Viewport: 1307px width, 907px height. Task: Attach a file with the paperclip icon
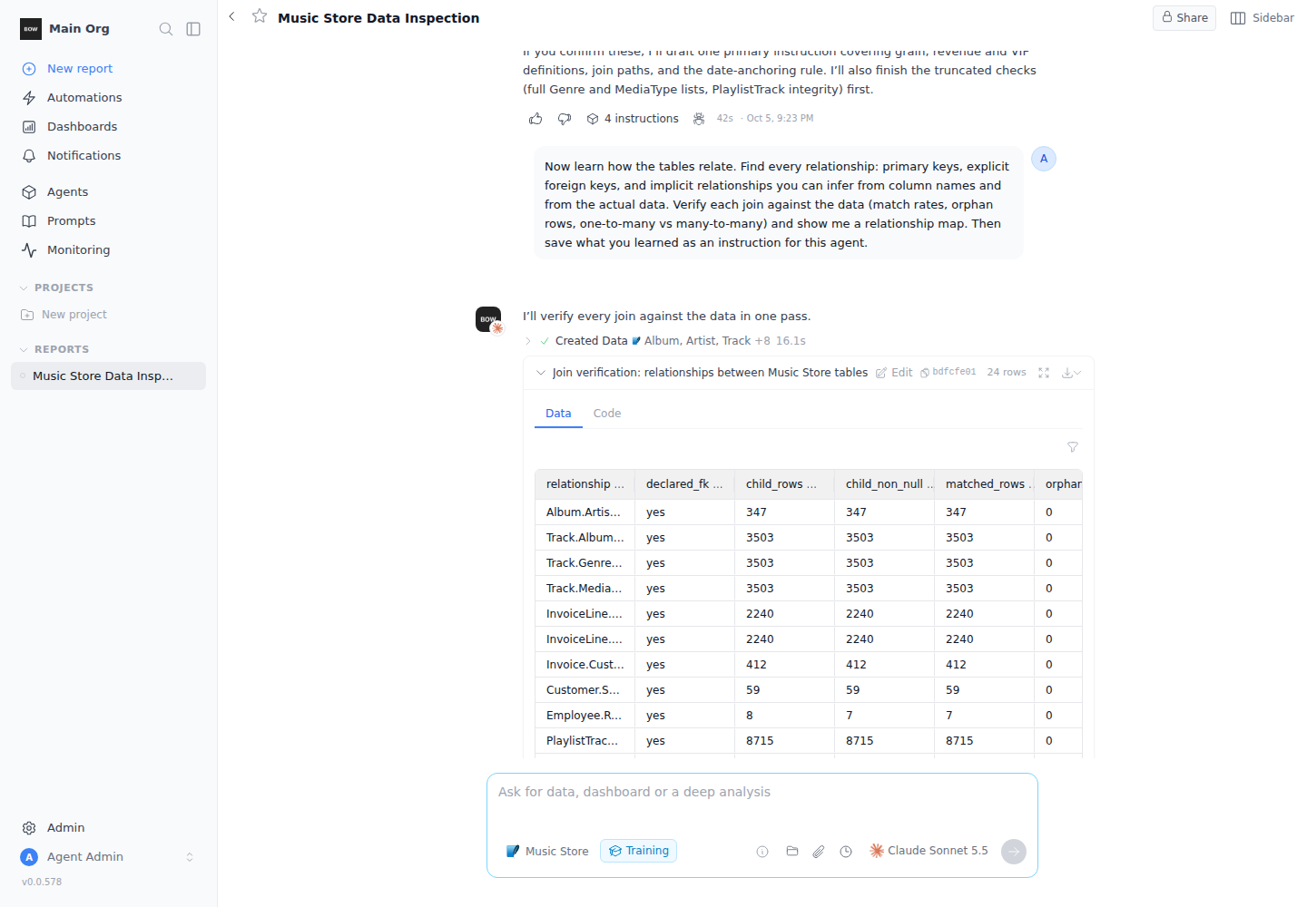tap(819, 852)
